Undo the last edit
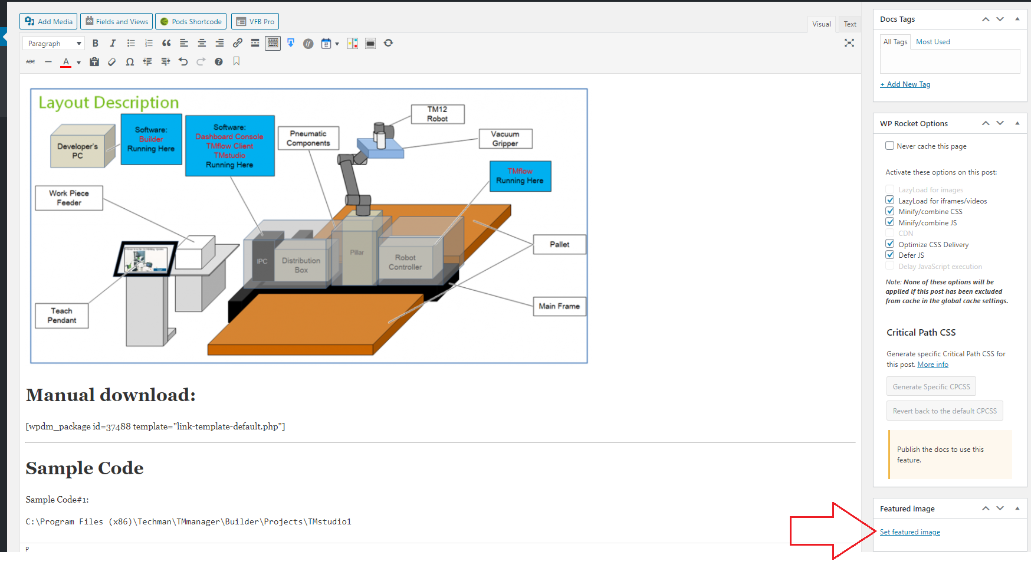The height and width of the screenshot is (571, 1031). click(183, 61)
